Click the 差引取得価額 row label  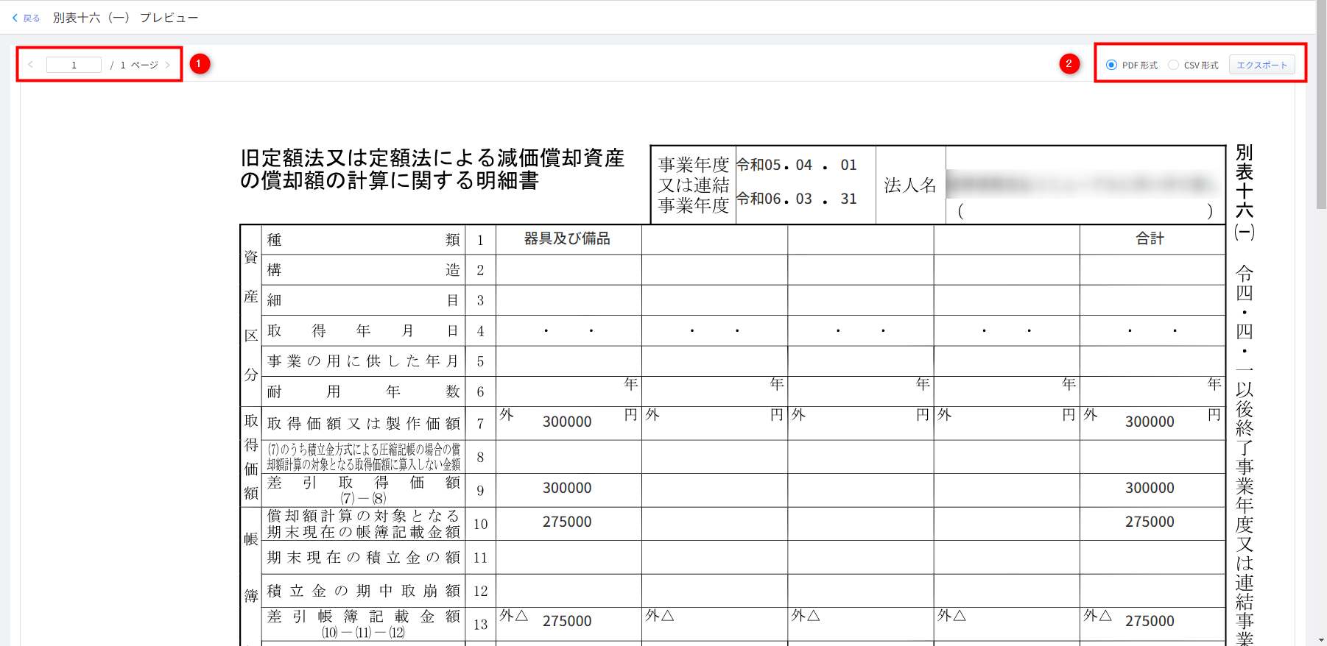364,490
